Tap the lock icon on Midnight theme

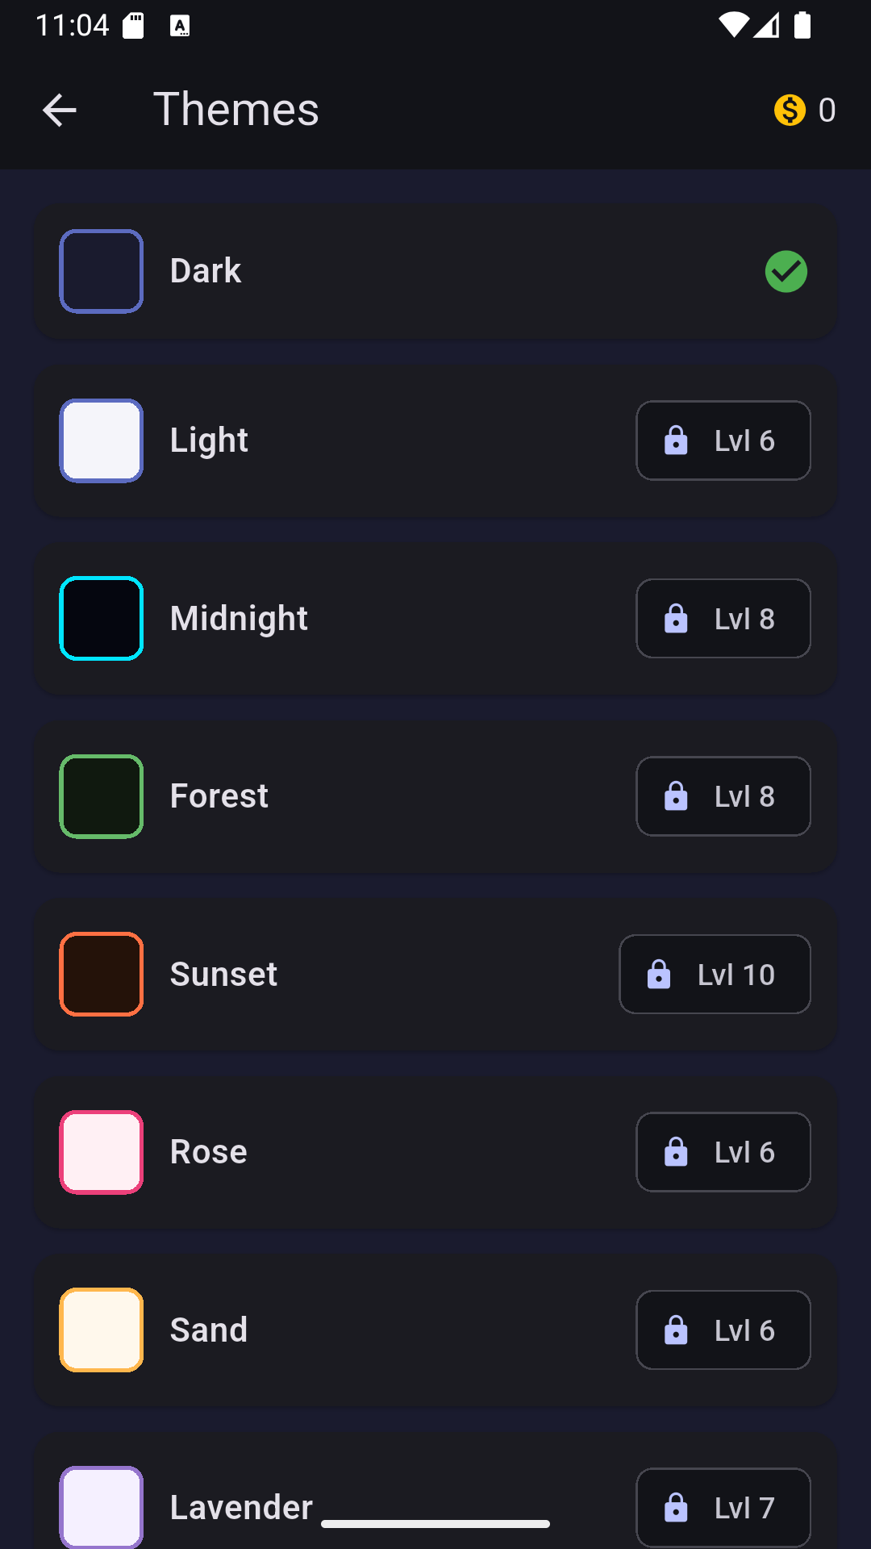[676, 619]
